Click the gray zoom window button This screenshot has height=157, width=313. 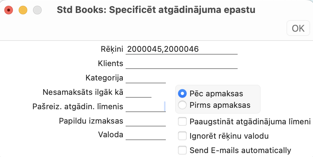(x=37, y=10)
